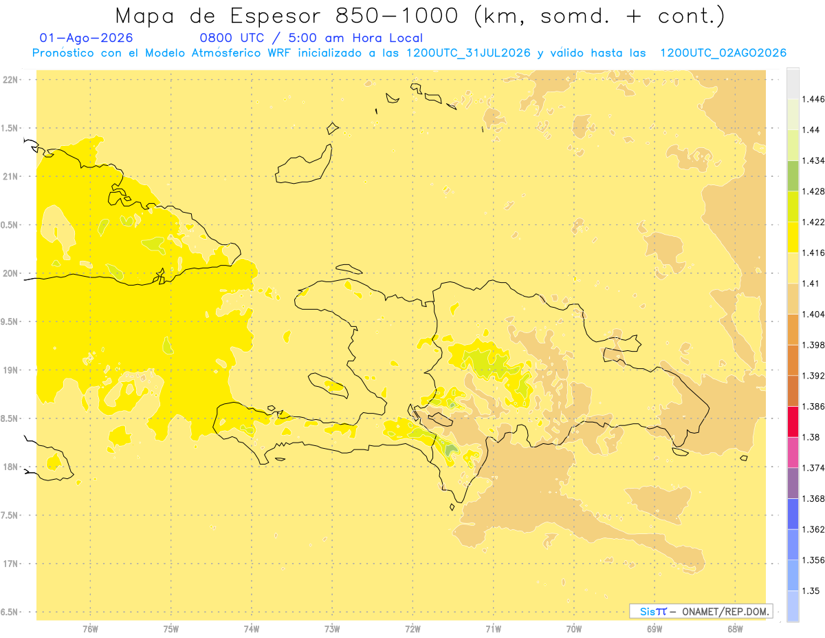This screenshot has height=638, width=825.
Task: Click the colorbar value '1.44'
Action: [x=811, y=130]
